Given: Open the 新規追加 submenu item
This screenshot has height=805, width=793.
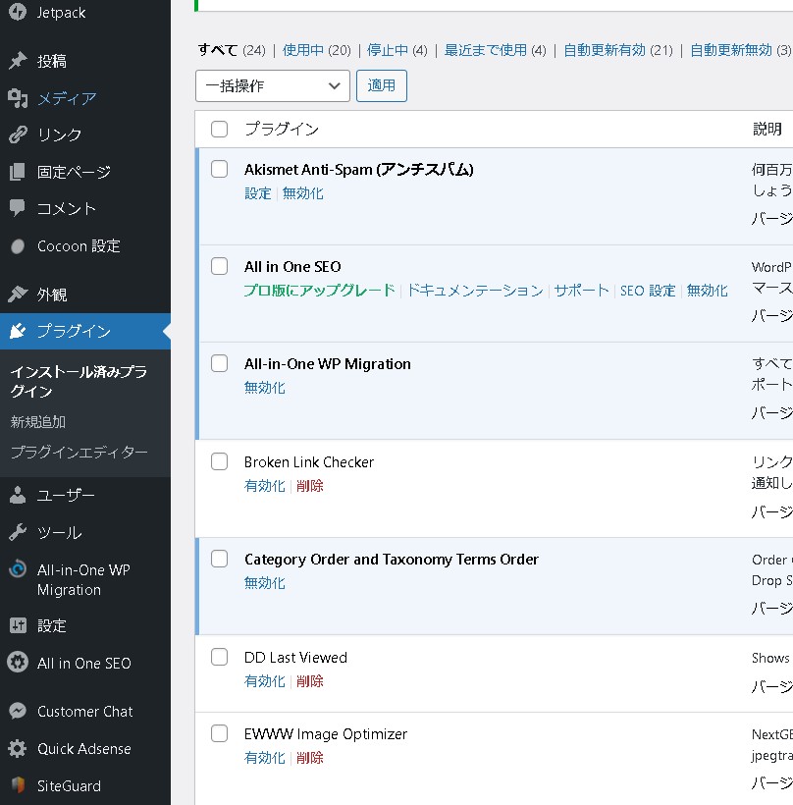Looking at the screenshot, I should point(38,421).
